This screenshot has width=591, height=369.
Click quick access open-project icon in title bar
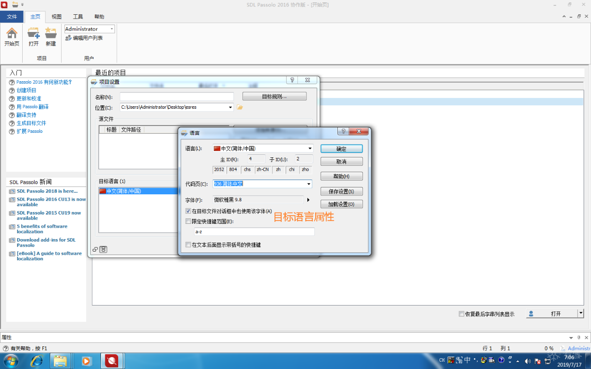click(x=15, y=4)
